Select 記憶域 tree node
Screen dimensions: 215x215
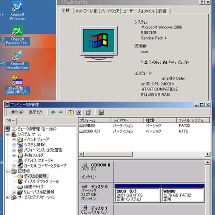[24, 171]
